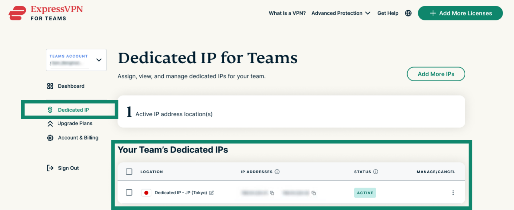The height and width of the screenshot is (210, 514).
Task: Click the ACTIVE status badge
Action: tap(365, 193)
